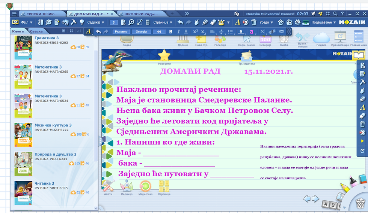Viewport: 368px width, 213px height.
Task: Click the gear settings icon in main toolbar
Action: click(x=297, y=22)
